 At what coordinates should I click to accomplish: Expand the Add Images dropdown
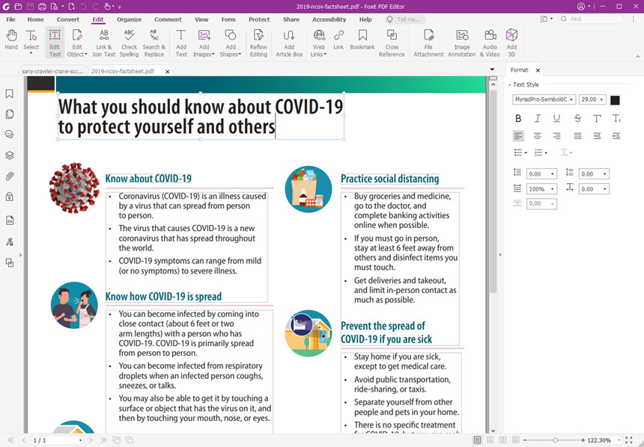pos(213,55)
